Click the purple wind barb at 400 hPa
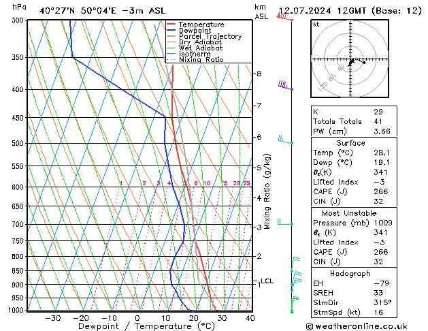Screen dimensions: 428x331 click(285, 85)
